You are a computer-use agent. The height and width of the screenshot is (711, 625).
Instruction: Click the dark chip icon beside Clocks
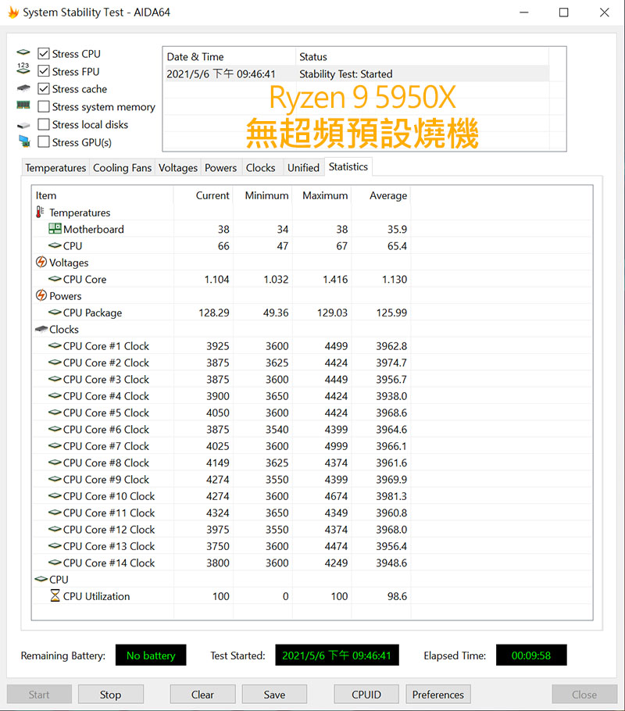coord(41,329)
